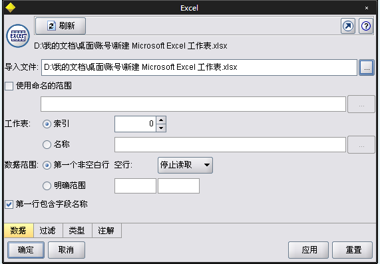Switch to the 数据 tab
This screenshot has height=264, width=380.
click(x=19, y=230)
